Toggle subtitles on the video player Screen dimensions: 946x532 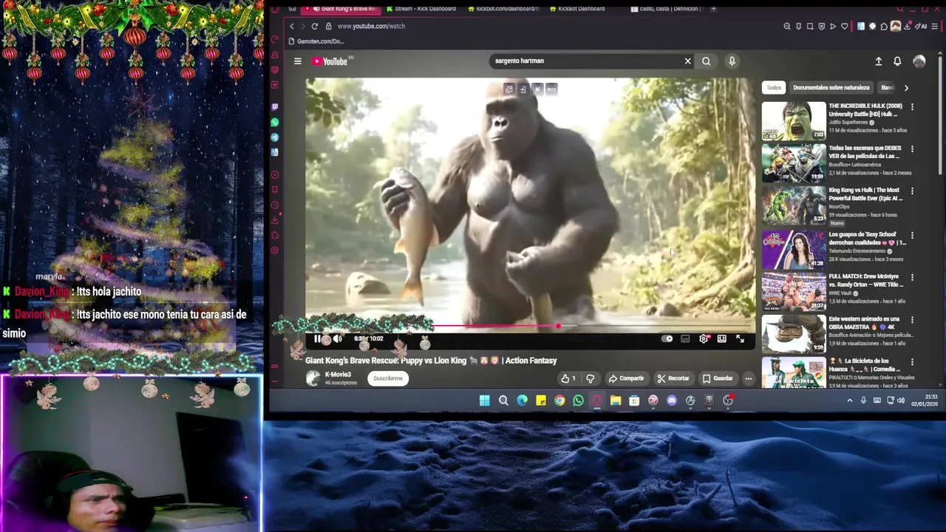pos(685,339)
